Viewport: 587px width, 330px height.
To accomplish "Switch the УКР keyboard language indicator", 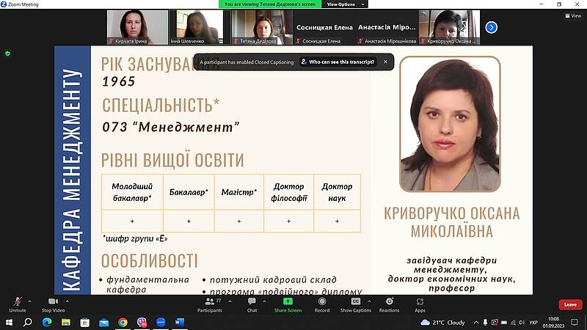I will coord(533,322).
